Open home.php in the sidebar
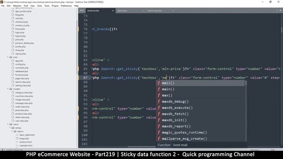The width and height of the screenshot is (283, 159). (x=20, y=29)
